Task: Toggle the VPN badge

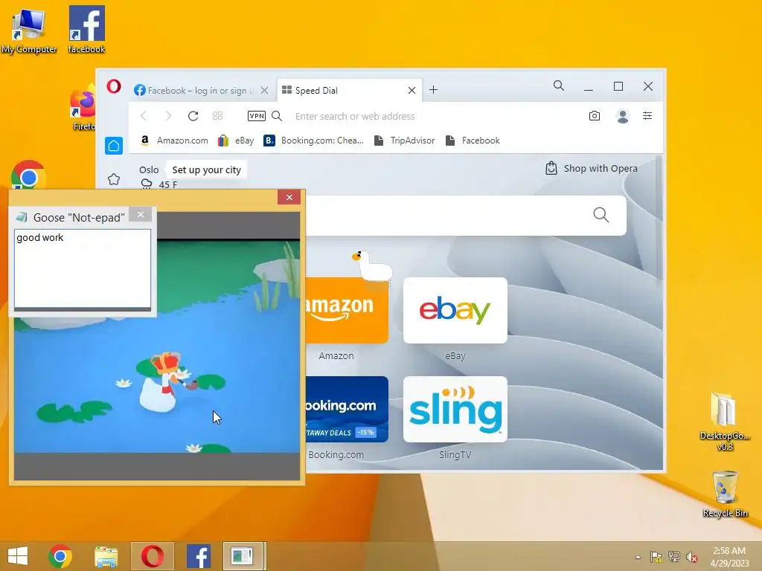Action: pos(257,116)
